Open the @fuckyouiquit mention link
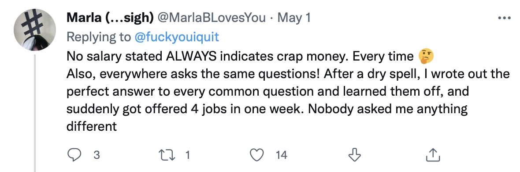Viewport: 520px width, 172px height. [176, 37]
